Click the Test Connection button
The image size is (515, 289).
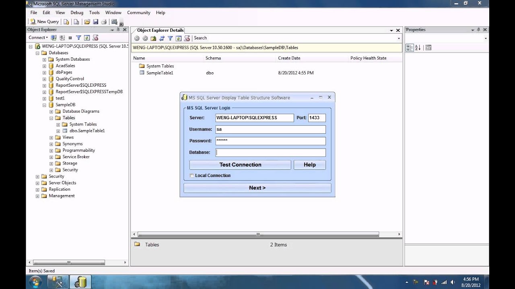click(240, 165)
